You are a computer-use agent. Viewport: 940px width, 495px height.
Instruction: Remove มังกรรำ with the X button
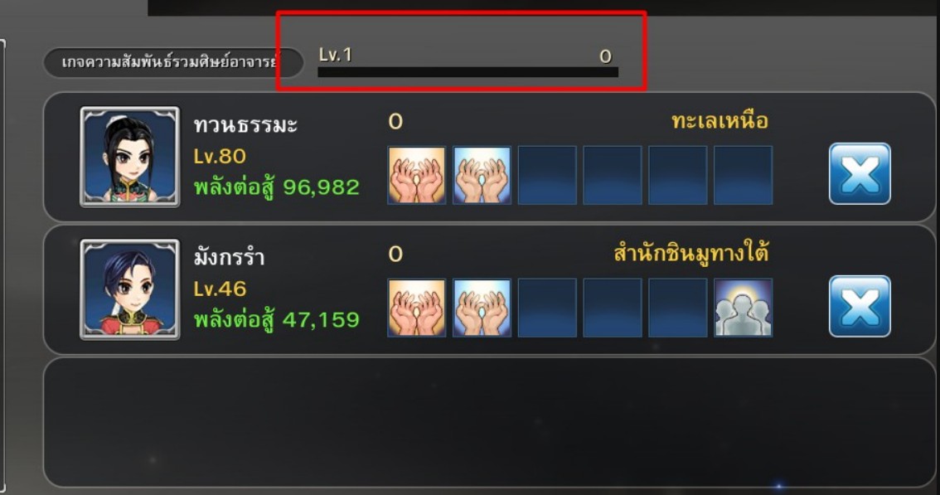[x=860, y=306]
